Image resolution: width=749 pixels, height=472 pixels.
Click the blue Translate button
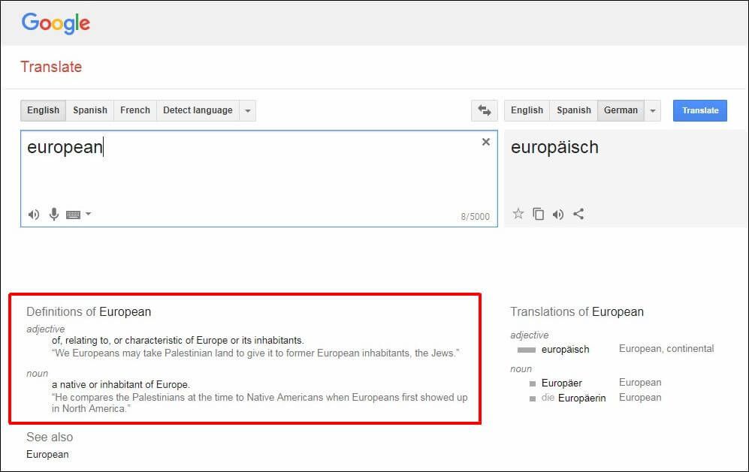point(700,110)
